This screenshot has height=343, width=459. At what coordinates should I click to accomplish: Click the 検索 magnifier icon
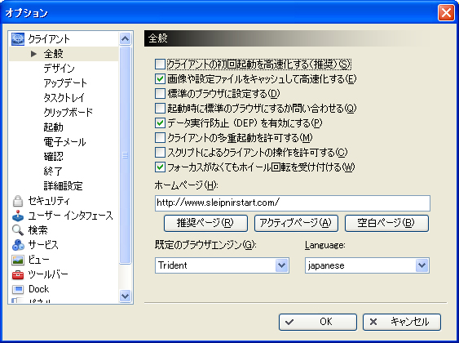click(x=18, y=230)
